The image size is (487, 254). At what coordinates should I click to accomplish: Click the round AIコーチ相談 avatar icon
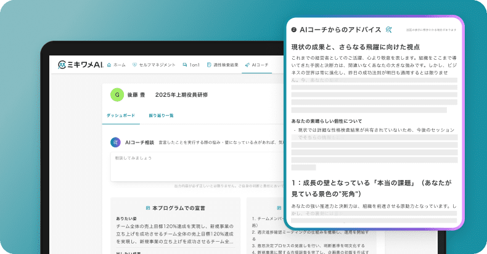pos(115,142)
